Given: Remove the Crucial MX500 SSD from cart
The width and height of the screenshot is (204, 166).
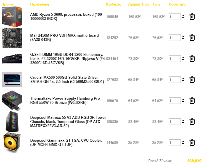Looking at the screenshot, I should pos(192,80).
